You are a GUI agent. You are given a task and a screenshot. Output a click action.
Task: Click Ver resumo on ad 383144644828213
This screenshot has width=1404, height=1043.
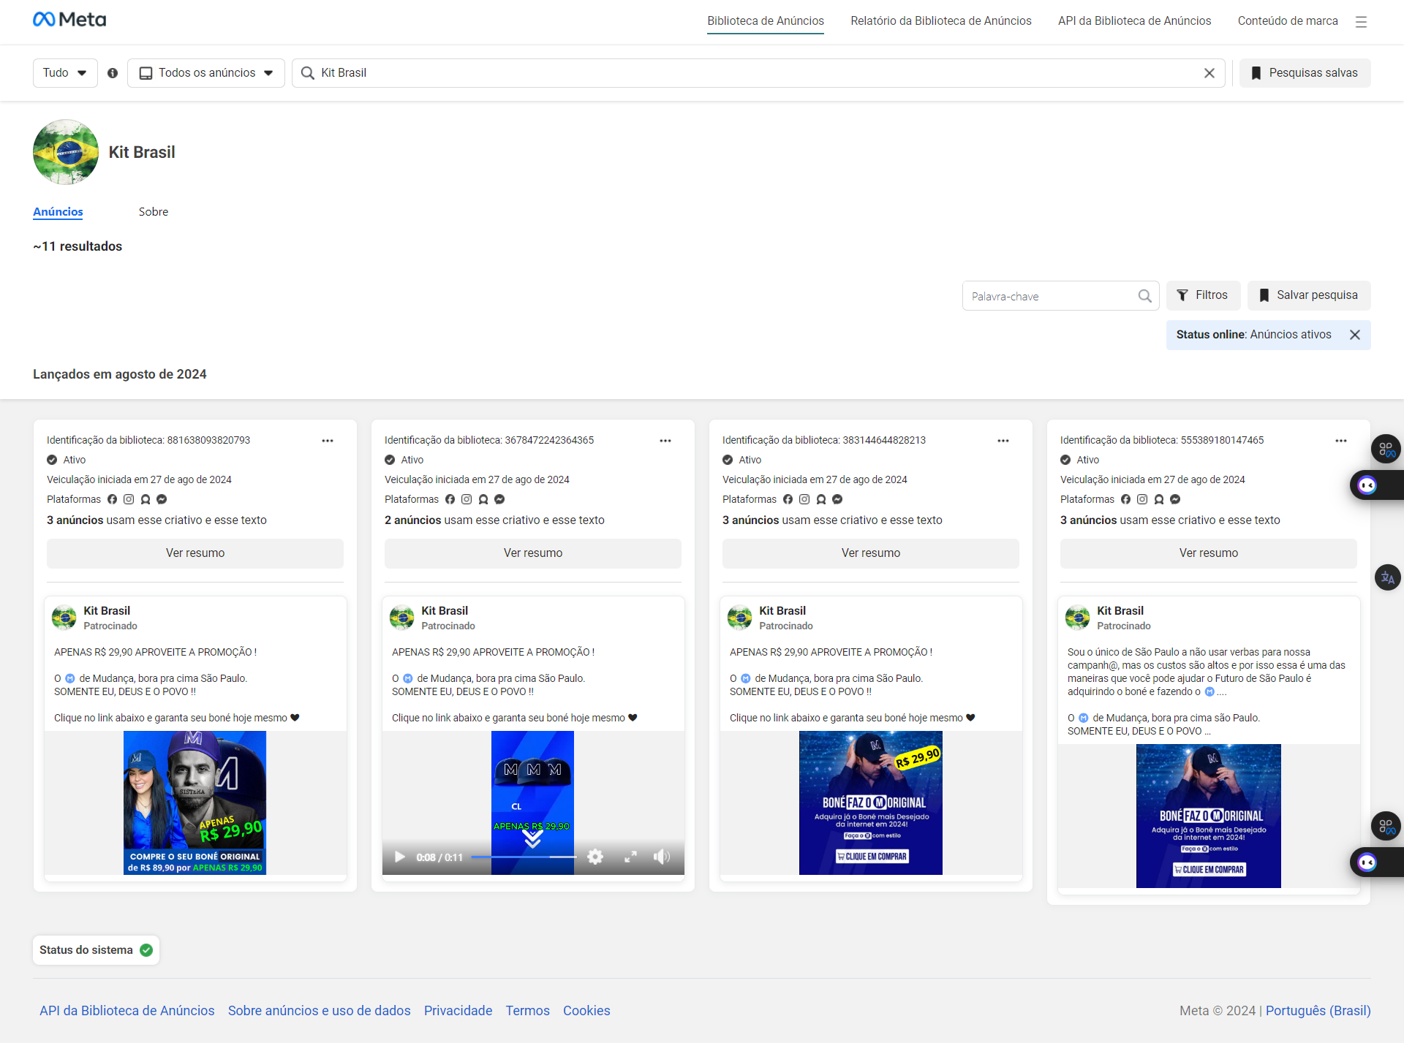coord(871,553)
